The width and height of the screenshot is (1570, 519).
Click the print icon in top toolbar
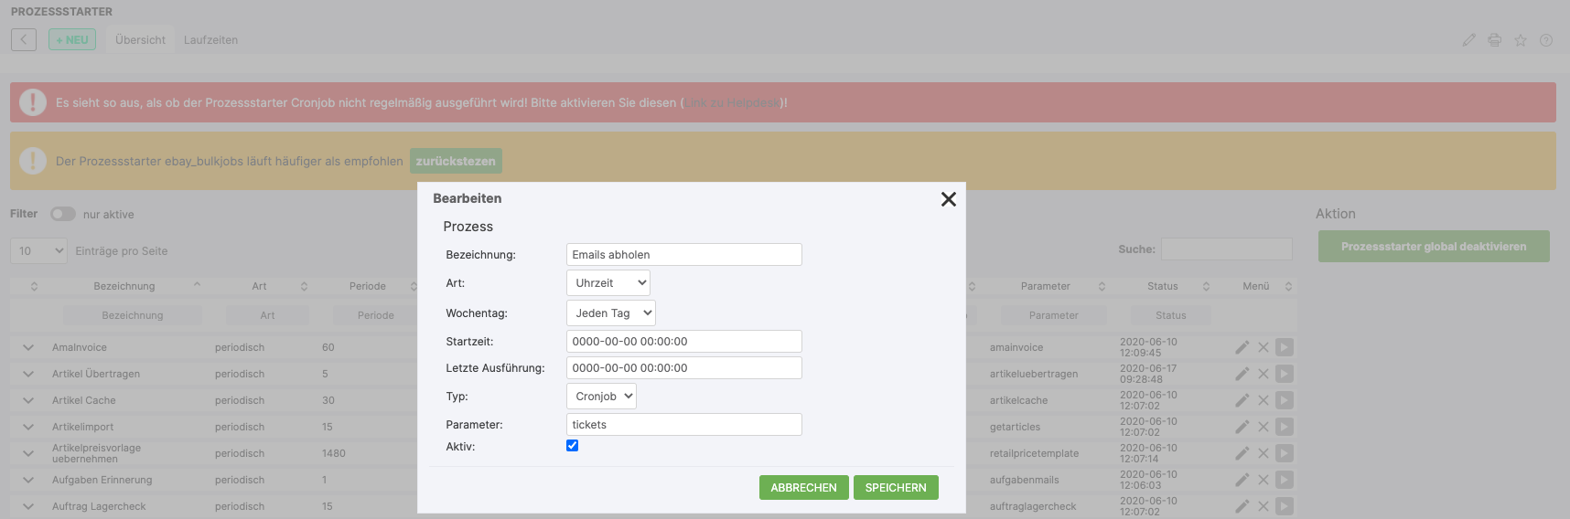pos(1494,40)
